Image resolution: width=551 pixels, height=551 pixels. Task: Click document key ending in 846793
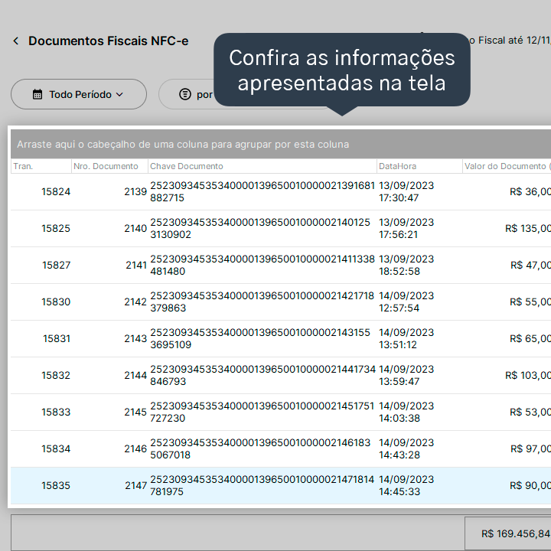pyautogui.click(x=262, y=375)
